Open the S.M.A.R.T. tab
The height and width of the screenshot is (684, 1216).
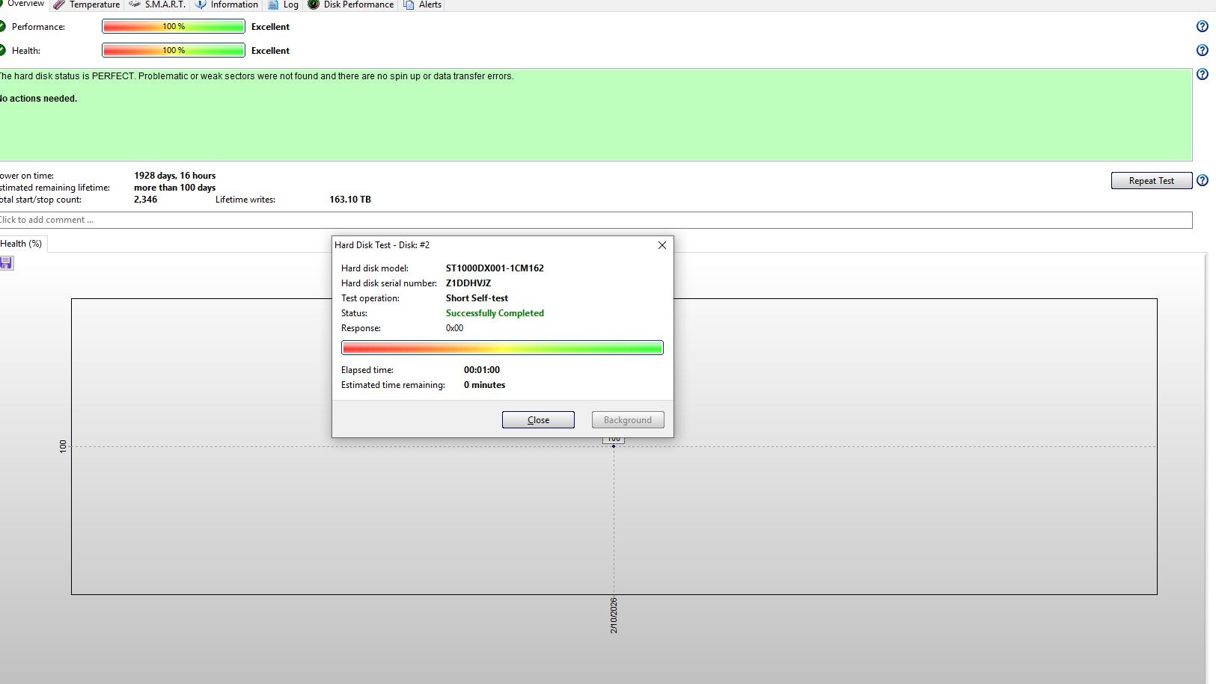156,5
